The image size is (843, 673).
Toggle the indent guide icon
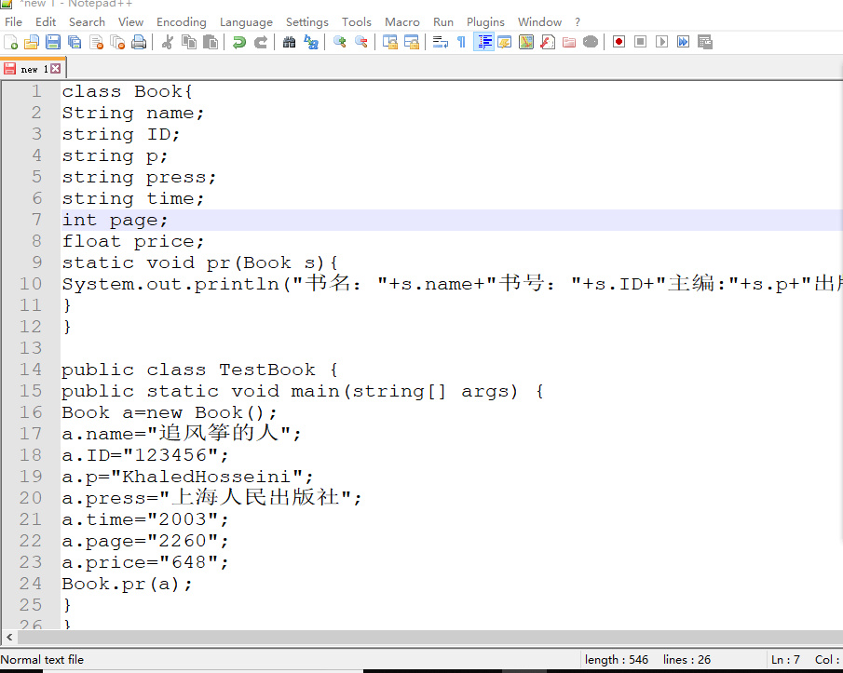(483, 42)
